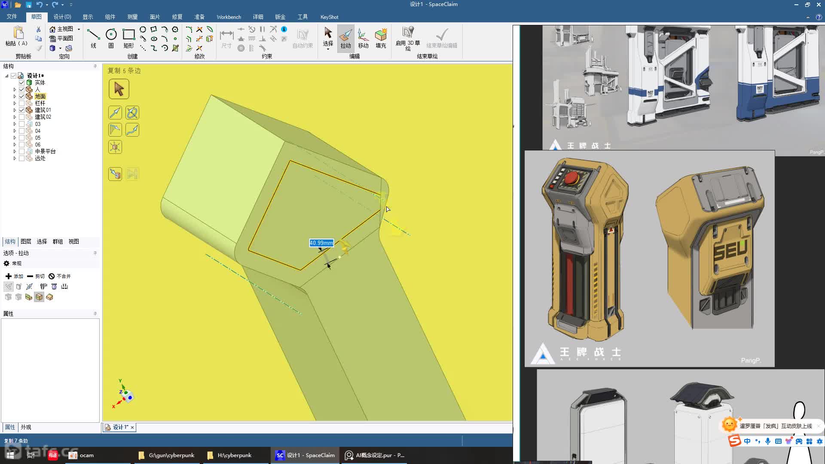Click the 40.99mm dimension input field
Image resolution: width=825 pixels, height=464 pixels.
tap(321, 243)
